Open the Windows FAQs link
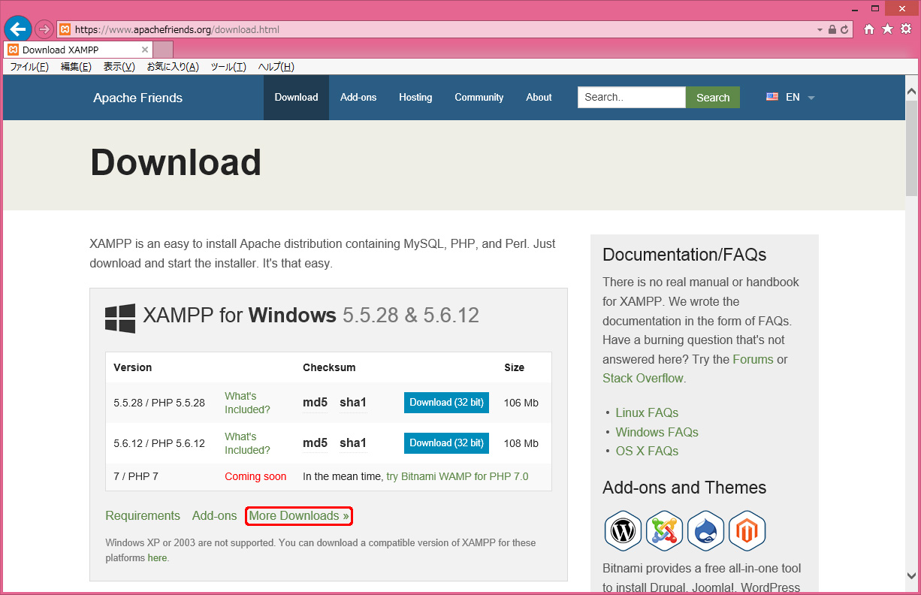The height and width of the screenshot is (595, 921). (657, 432)
